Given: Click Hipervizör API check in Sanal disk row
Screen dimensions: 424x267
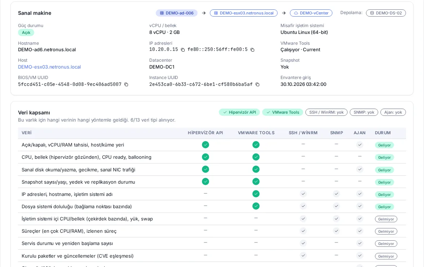Looking at the screenshot, I should click(x=206, y=169).
